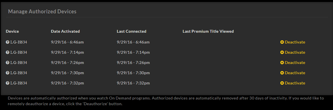Click the Date Activated column header
This screenshot has width=333, height=110.
(65, 31)
